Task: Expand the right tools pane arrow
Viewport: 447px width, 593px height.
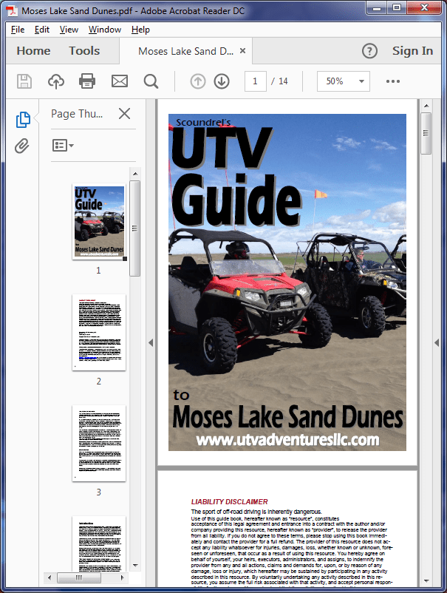Action: click(x=437, y=342)
